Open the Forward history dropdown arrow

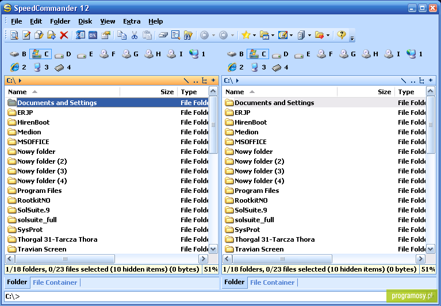(232, 36)
